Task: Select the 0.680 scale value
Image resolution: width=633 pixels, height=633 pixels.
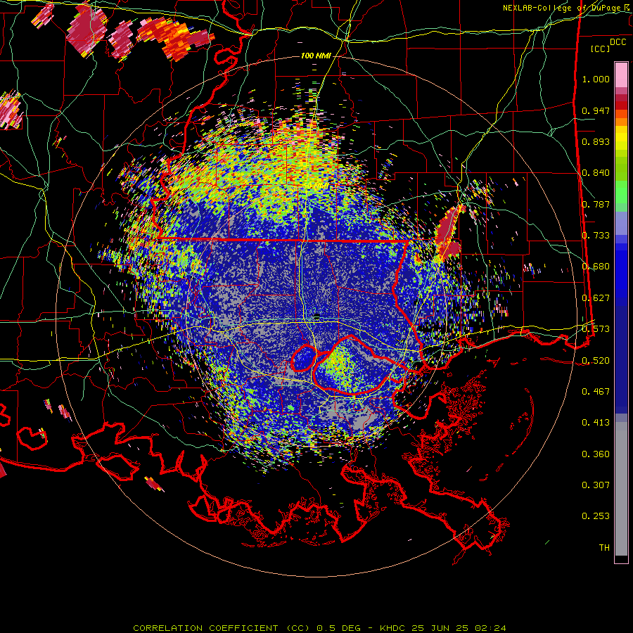Action: point(596,267)
